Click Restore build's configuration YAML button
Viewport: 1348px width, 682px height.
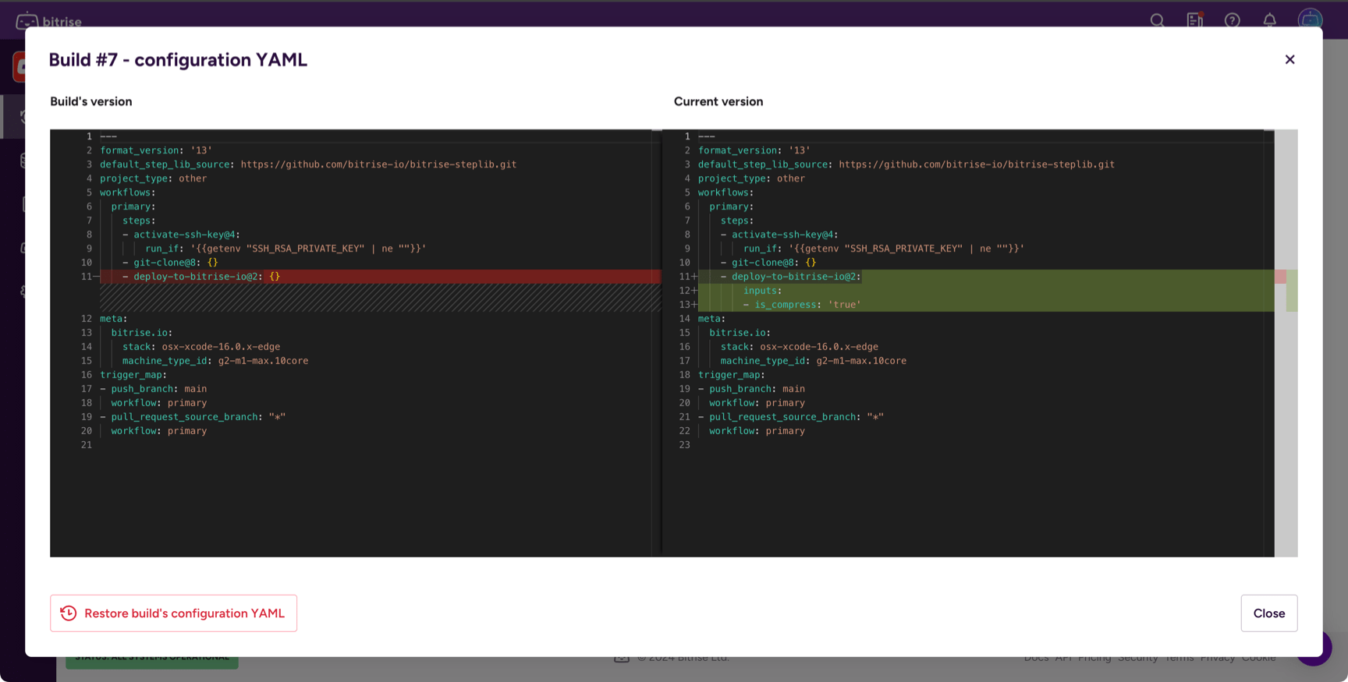[x=173, y=613]
